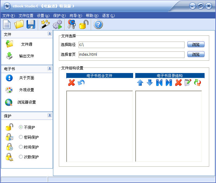Collapse the 文件 sidebar panel
This screenshot has height=183, width=216.
(x=49, y=34)
